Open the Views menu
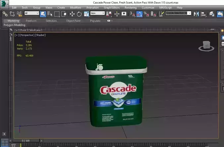This screenshot has width=224, height=147. coord(49,8)
